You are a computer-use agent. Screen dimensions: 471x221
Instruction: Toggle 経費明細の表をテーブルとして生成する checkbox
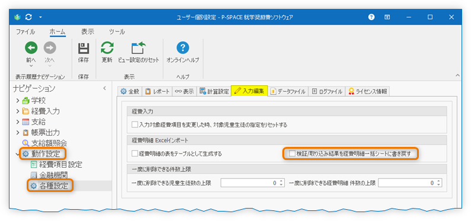[134, 154]
